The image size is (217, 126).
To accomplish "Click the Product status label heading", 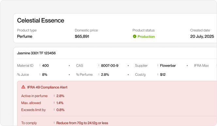I will (x=143, y=30).
